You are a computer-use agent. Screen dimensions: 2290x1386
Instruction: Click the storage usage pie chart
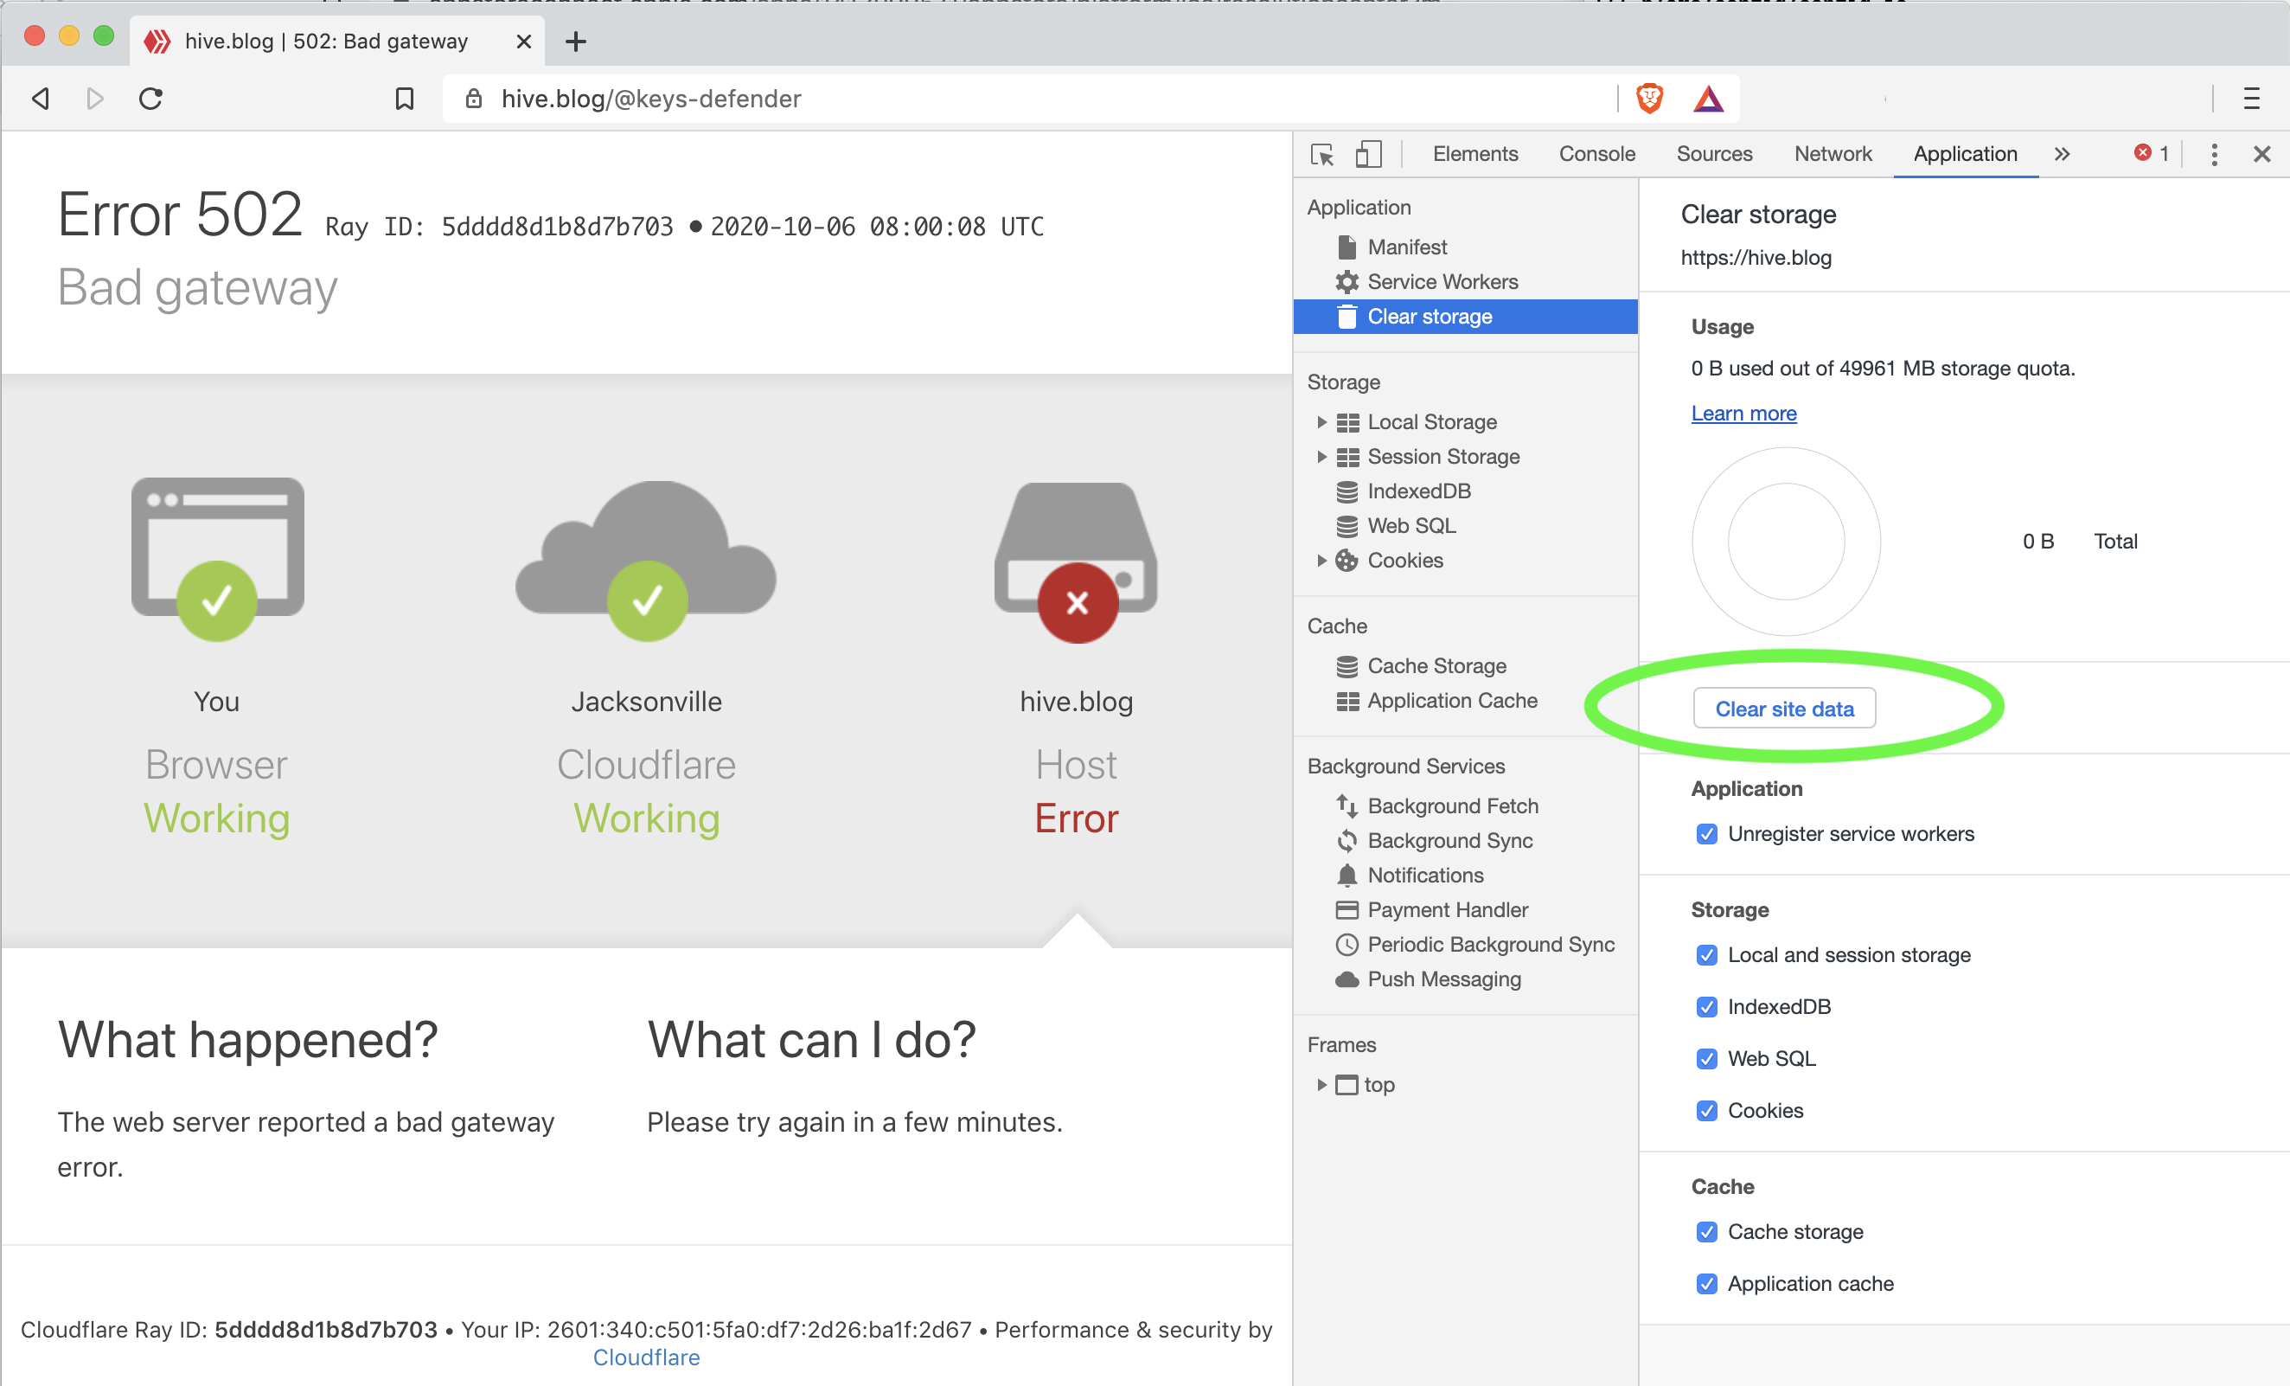tap(1785, 542)
